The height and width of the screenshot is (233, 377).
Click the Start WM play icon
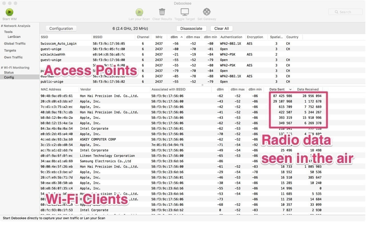click(9, 12)
